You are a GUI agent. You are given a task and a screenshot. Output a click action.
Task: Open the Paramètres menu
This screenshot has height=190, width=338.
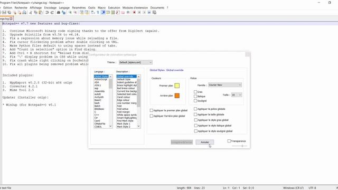[79, 8]
